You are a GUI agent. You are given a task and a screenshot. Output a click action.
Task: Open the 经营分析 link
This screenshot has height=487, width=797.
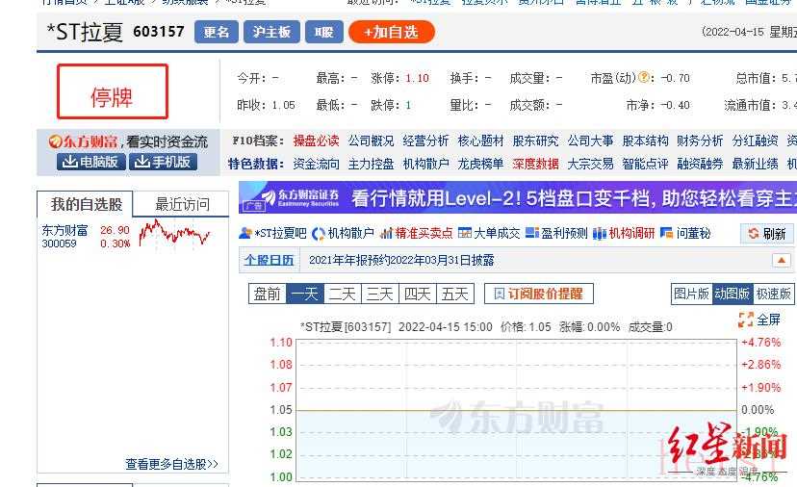point(425,141)
